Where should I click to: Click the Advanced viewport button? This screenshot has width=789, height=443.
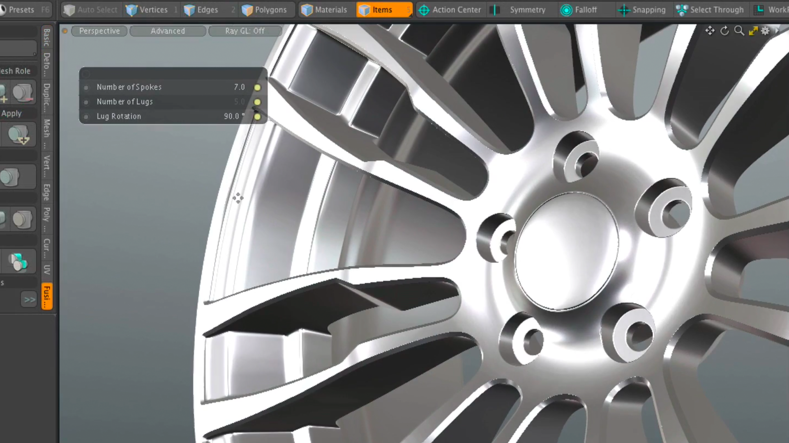coord(168,31)
